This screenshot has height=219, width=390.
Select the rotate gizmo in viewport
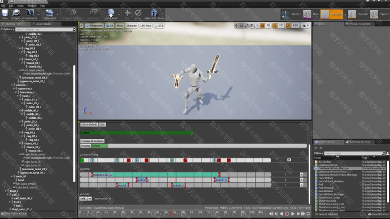(x=242, y=26)
